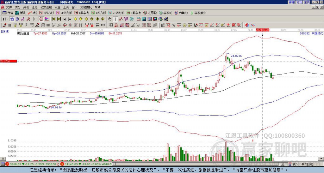Open the 公式选股 menu
The image size is (324, 173).
tap(46, 7)
